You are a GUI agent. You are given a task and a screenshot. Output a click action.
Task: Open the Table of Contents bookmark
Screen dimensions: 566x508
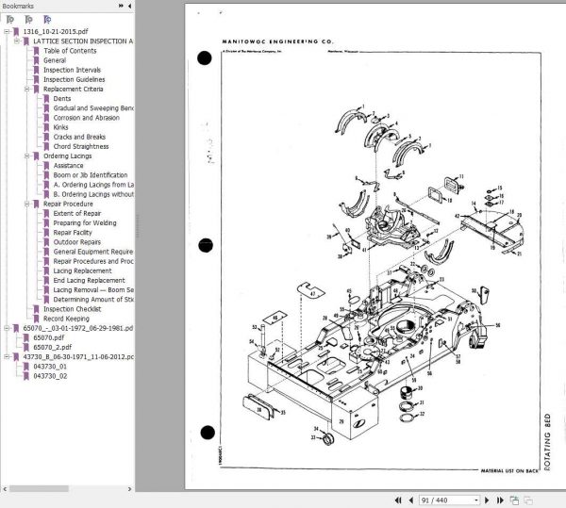pyautogui.click(x=70, y=51)
